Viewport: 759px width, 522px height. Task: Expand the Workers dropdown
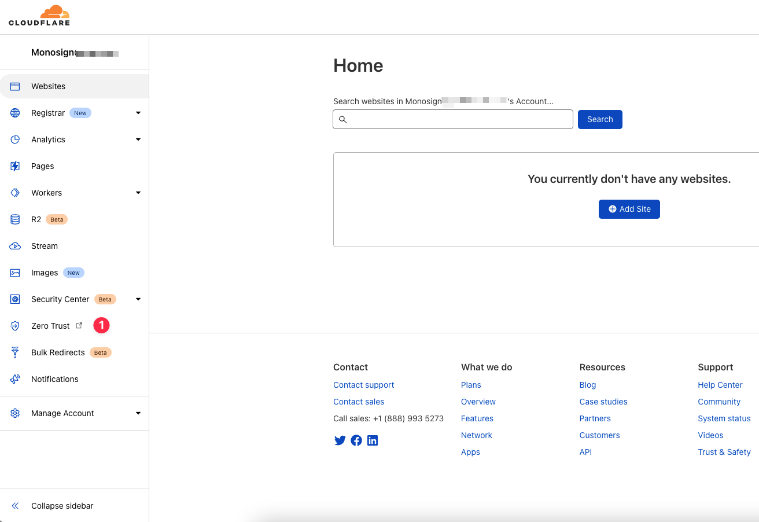138,193
